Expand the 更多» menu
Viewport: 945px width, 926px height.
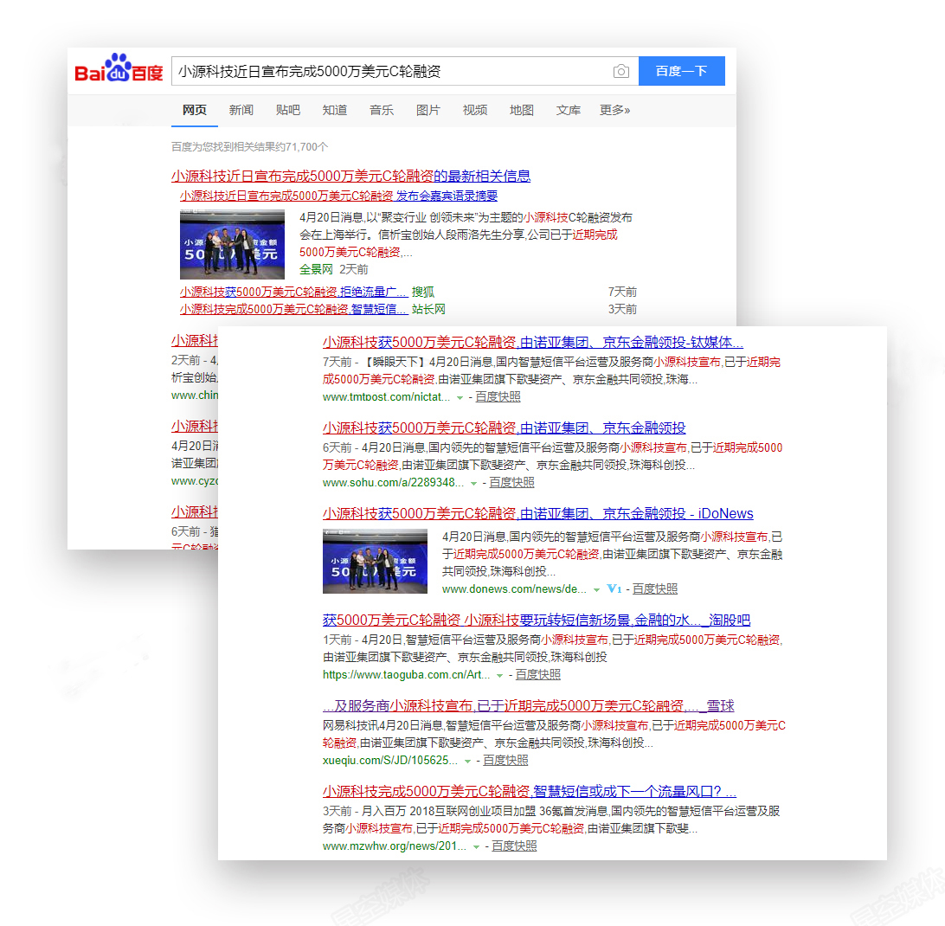[614, 110]
